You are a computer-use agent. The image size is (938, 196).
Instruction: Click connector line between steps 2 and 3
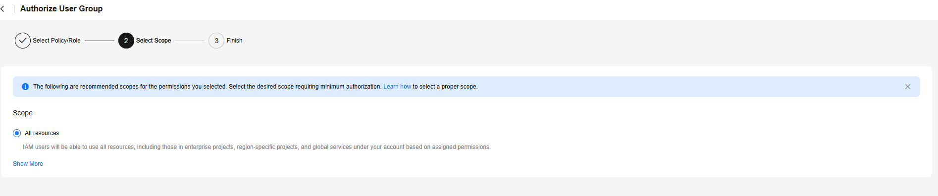click(190, 41)
